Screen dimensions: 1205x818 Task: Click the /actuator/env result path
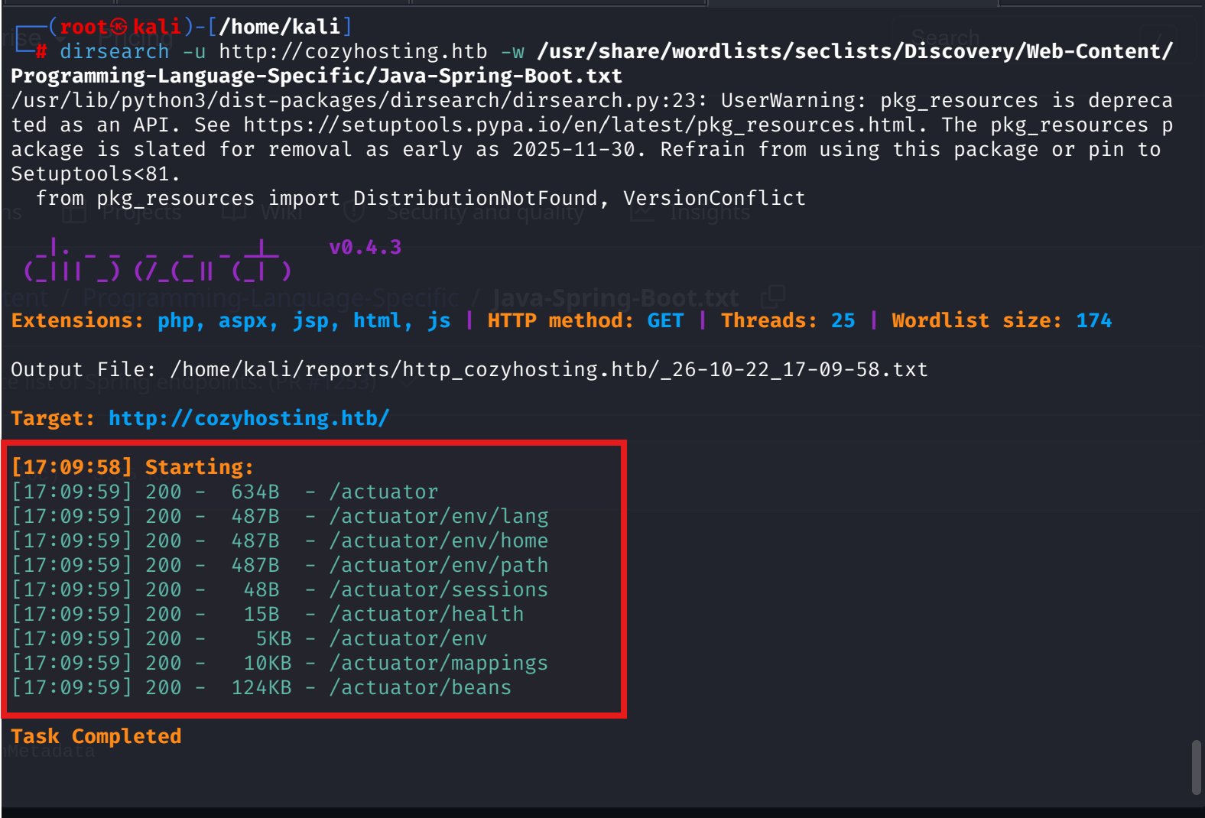(408, 638)
